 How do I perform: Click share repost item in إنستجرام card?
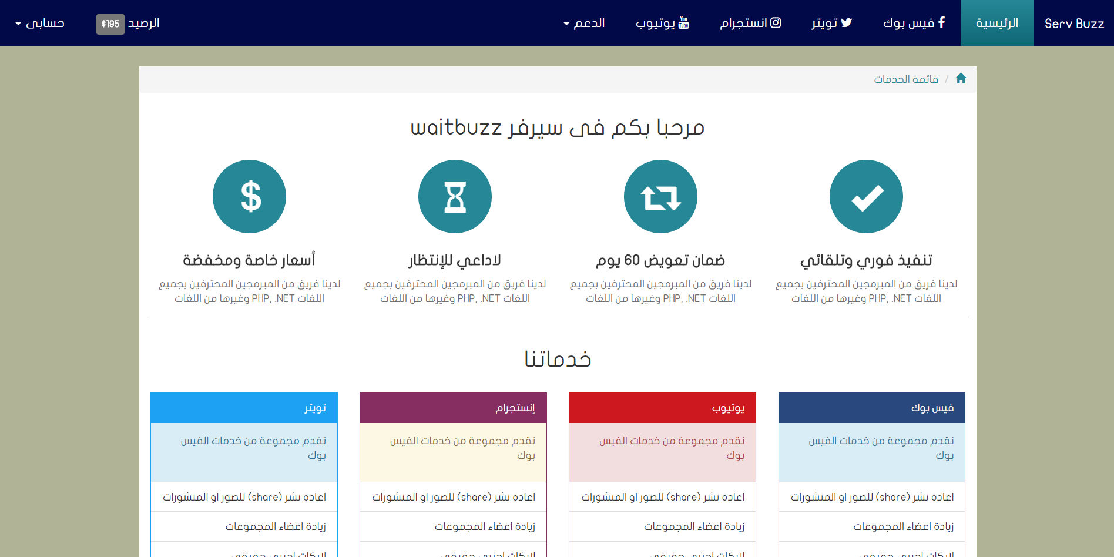(x=453, y=497)
